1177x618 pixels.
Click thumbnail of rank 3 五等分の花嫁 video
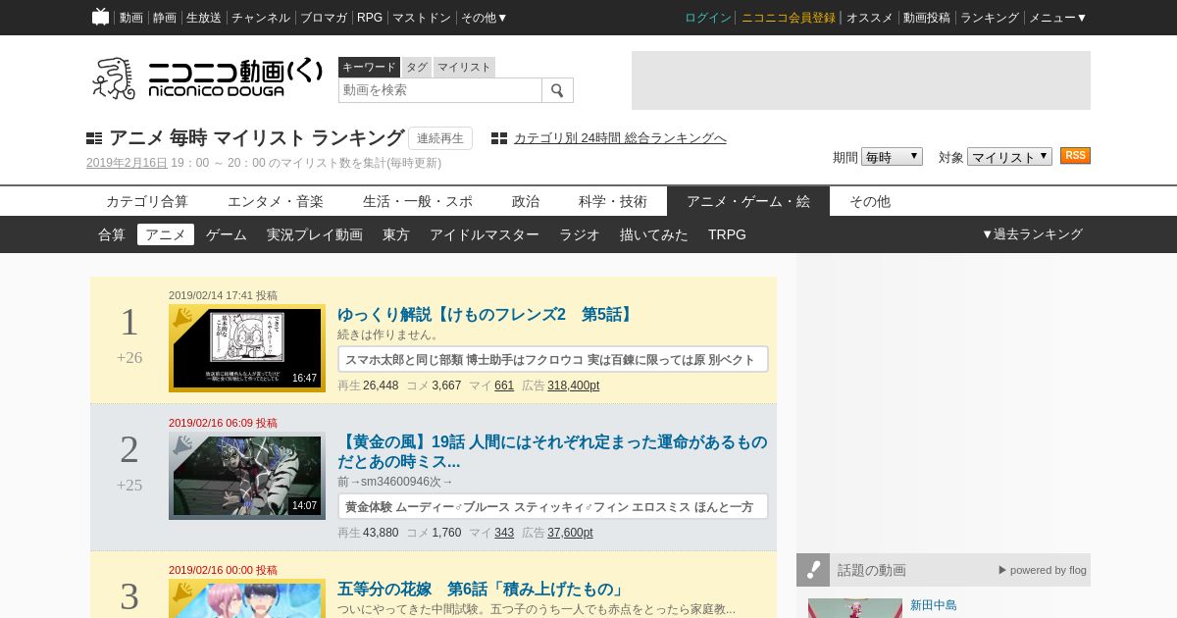pyautogui.click(x=247, y=598)
